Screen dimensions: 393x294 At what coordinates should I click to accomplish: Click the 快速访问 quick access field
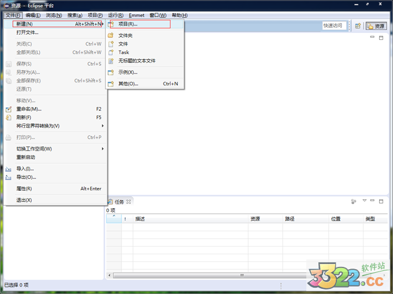(334, 25)
